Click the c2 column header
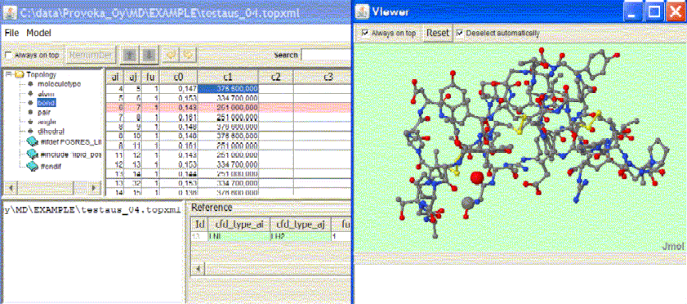The width and height of the screenshot is (687, 304). [275, 77]
